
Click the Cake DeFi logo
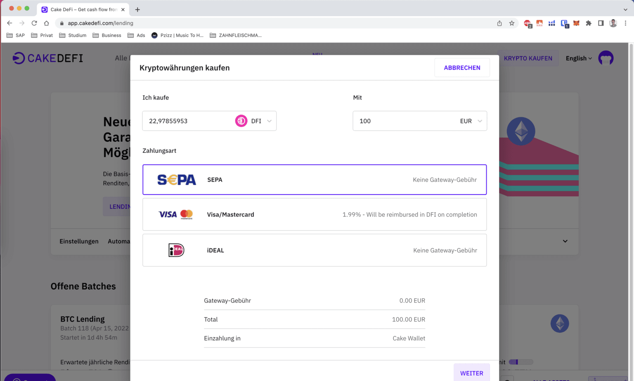pos(47,58)
